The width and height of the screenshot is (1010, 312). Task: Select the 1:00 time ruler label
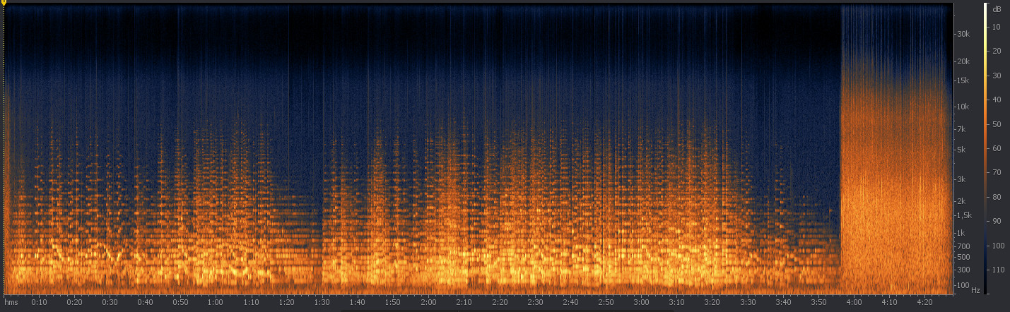pyautogui.click(x=216, y=302)
